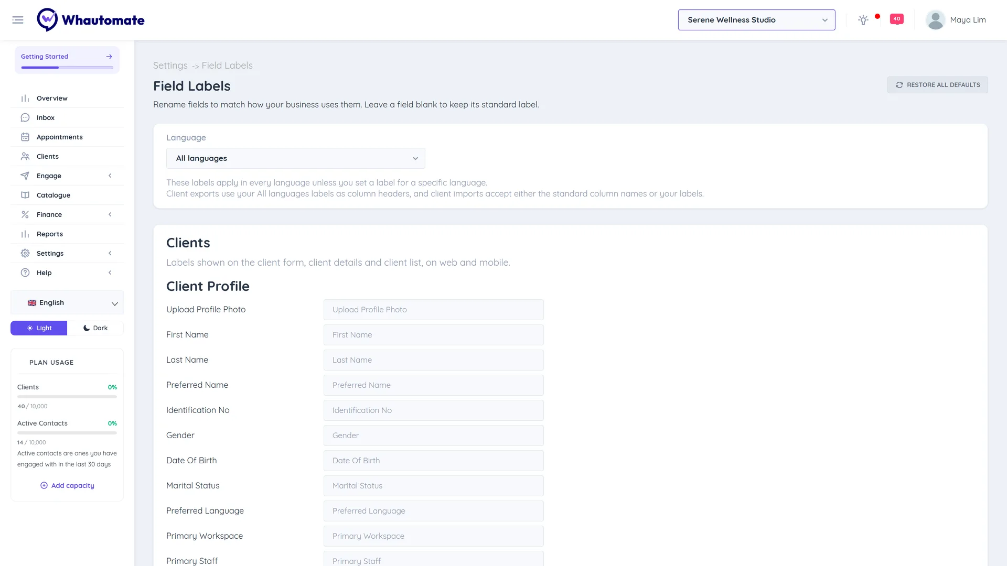Click Restore All Defaults button
Screen dimensions: 1007x566
tap(937, 85)
